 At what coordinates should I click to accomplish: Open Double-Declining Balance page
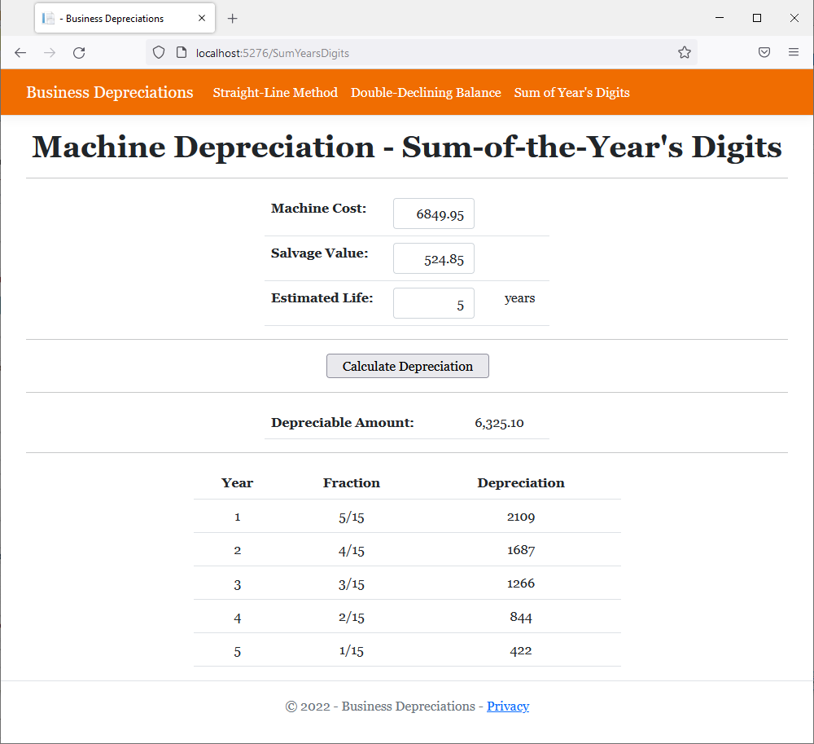pos(426,92)
